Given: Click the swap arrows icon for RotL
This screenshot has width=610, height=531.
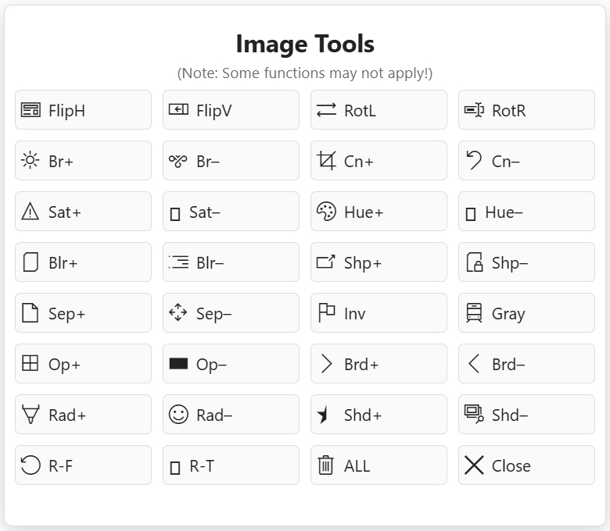Looking at the screenshot, I should click(326, 110).
